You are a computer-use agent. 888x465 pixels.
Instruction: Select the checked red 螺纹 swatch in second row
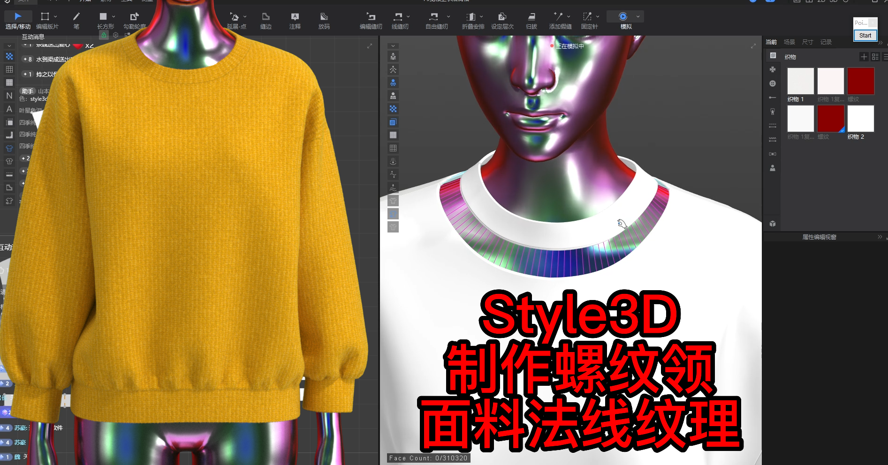pyautogui.click(x=830, y=119)
